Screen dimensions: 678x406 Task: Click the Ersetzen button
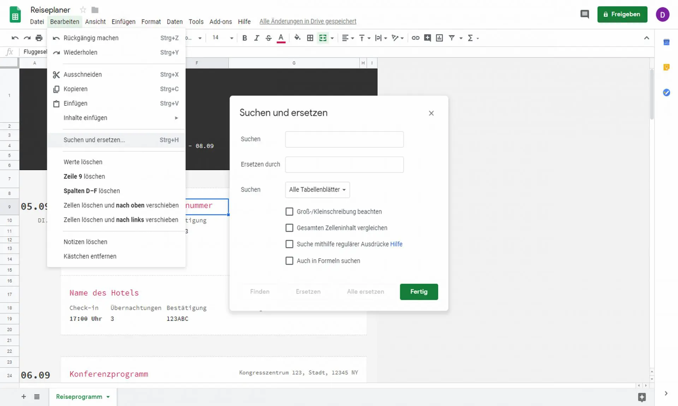[x=308, y=292]
